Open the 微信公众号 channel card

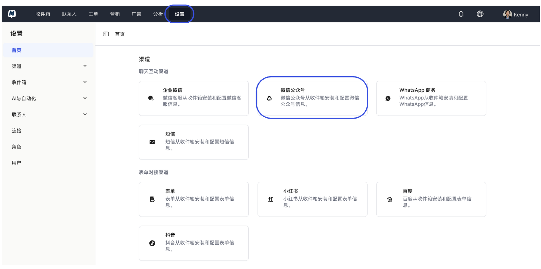point(312,98)
